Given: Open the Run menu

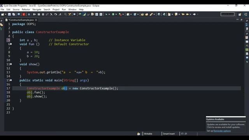Looking at the screenshot, I should coord(64,9).
